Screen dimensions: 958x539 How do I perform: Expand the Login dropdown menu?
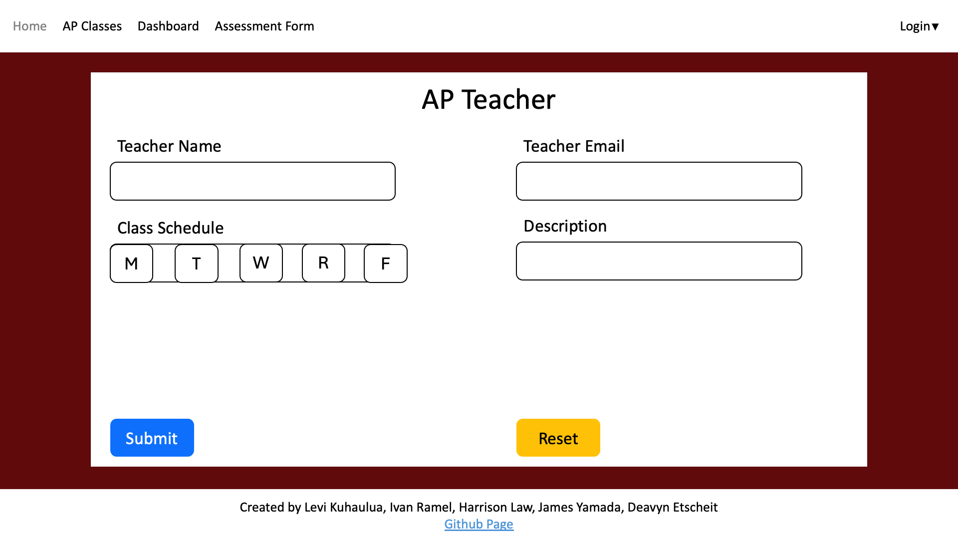919,26
